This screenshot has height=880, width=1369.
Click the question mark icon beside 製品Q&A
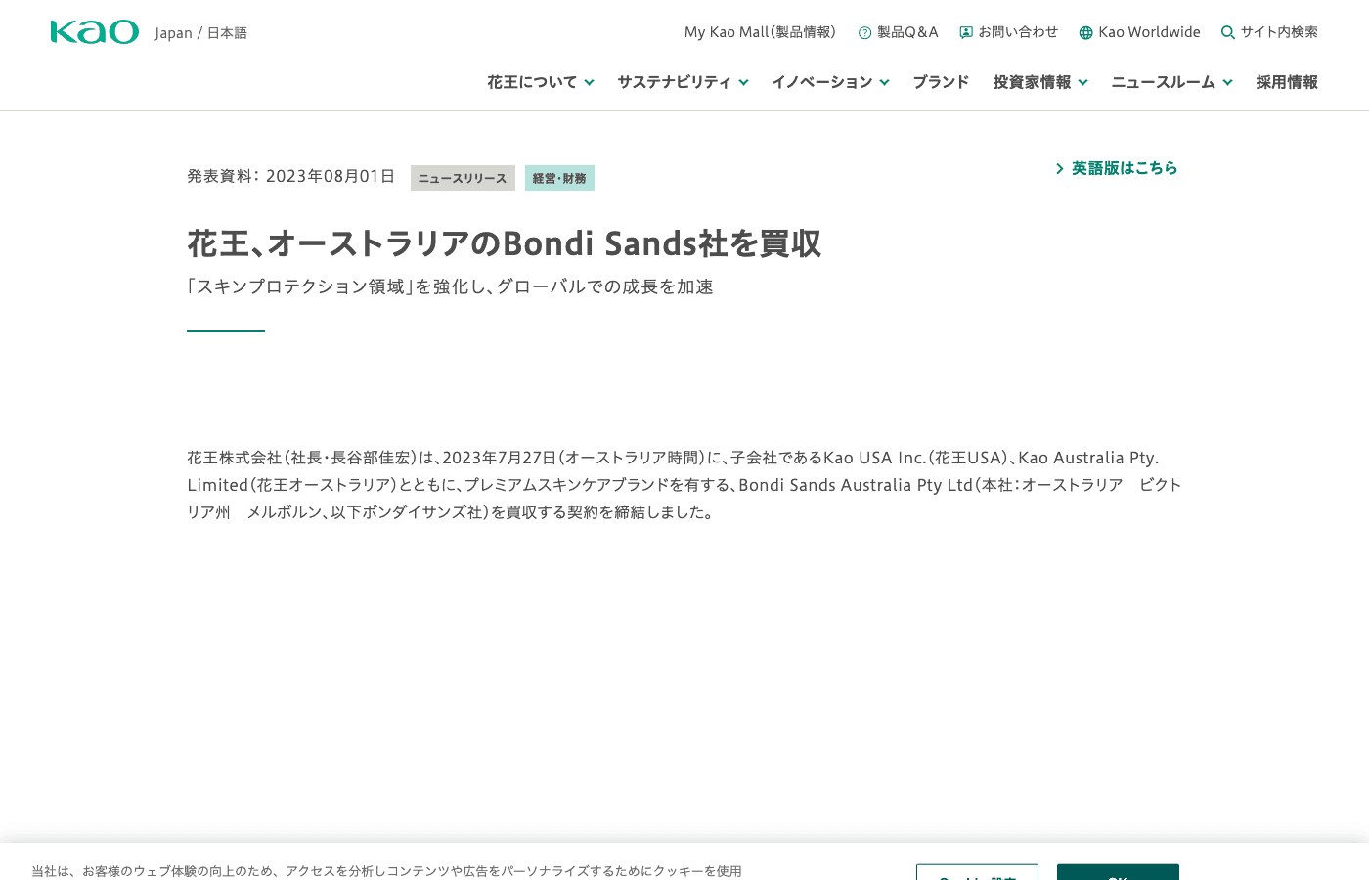coord(864,33)
